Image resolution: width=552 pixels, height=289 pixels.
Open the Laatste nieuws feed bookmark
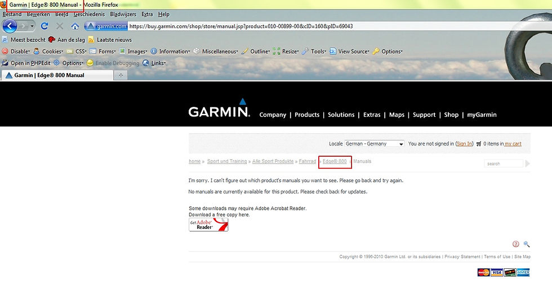click(110, 40)
